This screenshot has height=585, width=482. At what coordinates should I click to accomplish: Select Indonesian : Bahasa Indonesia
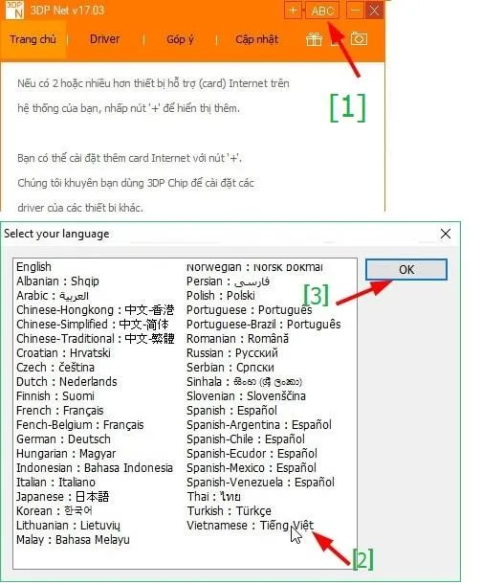click(x=95, y=468)
